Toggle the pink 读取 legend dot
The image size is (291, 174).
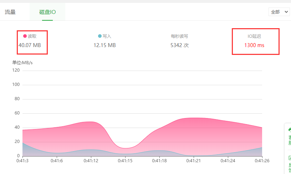25,36
